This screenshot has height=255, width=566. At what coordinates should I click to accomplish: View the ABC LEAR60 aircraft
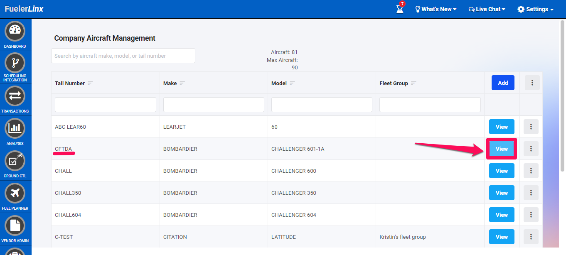tap(502, 127)
